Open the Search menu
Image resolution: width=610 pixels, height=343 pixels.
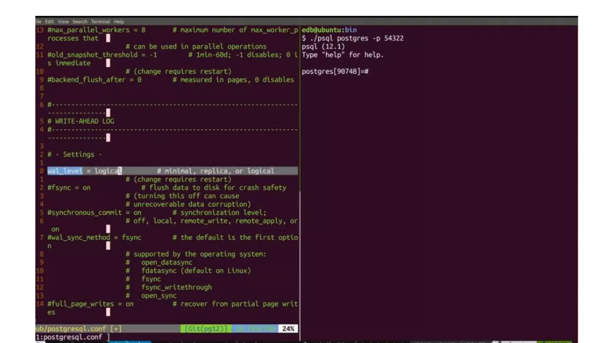pyautogui.click(x=80, y=22)
